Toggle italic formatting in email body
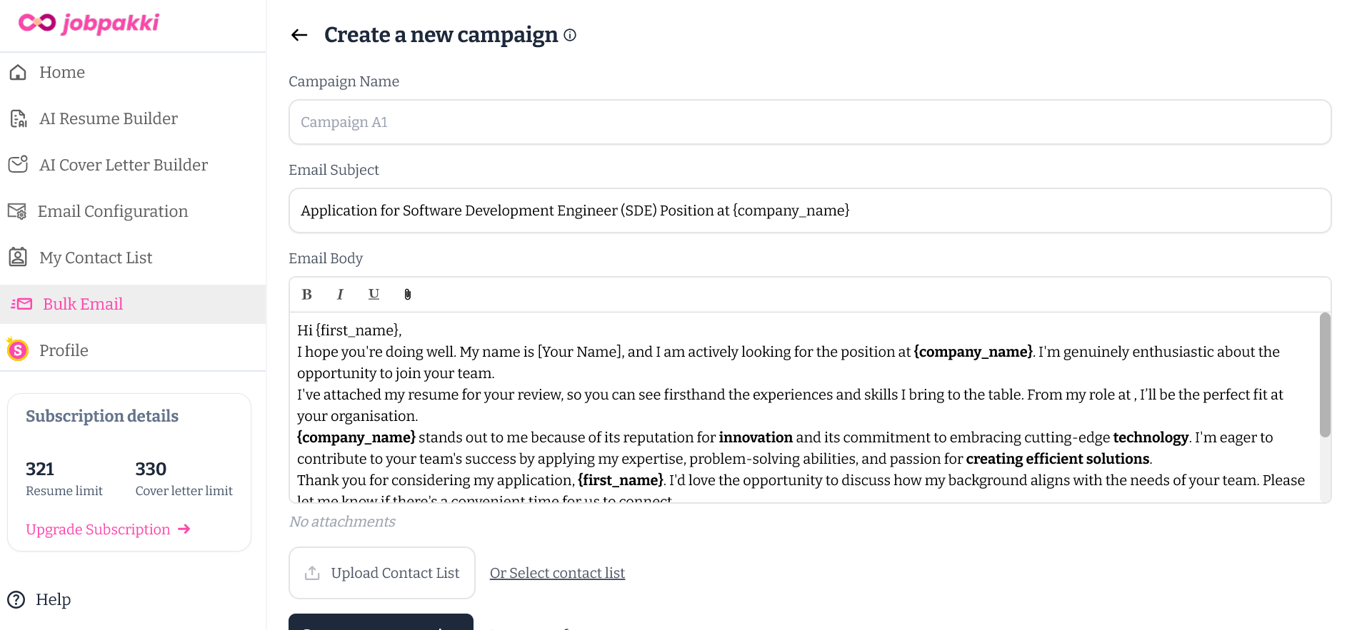 pyautogui.click(x=340, y=295)
